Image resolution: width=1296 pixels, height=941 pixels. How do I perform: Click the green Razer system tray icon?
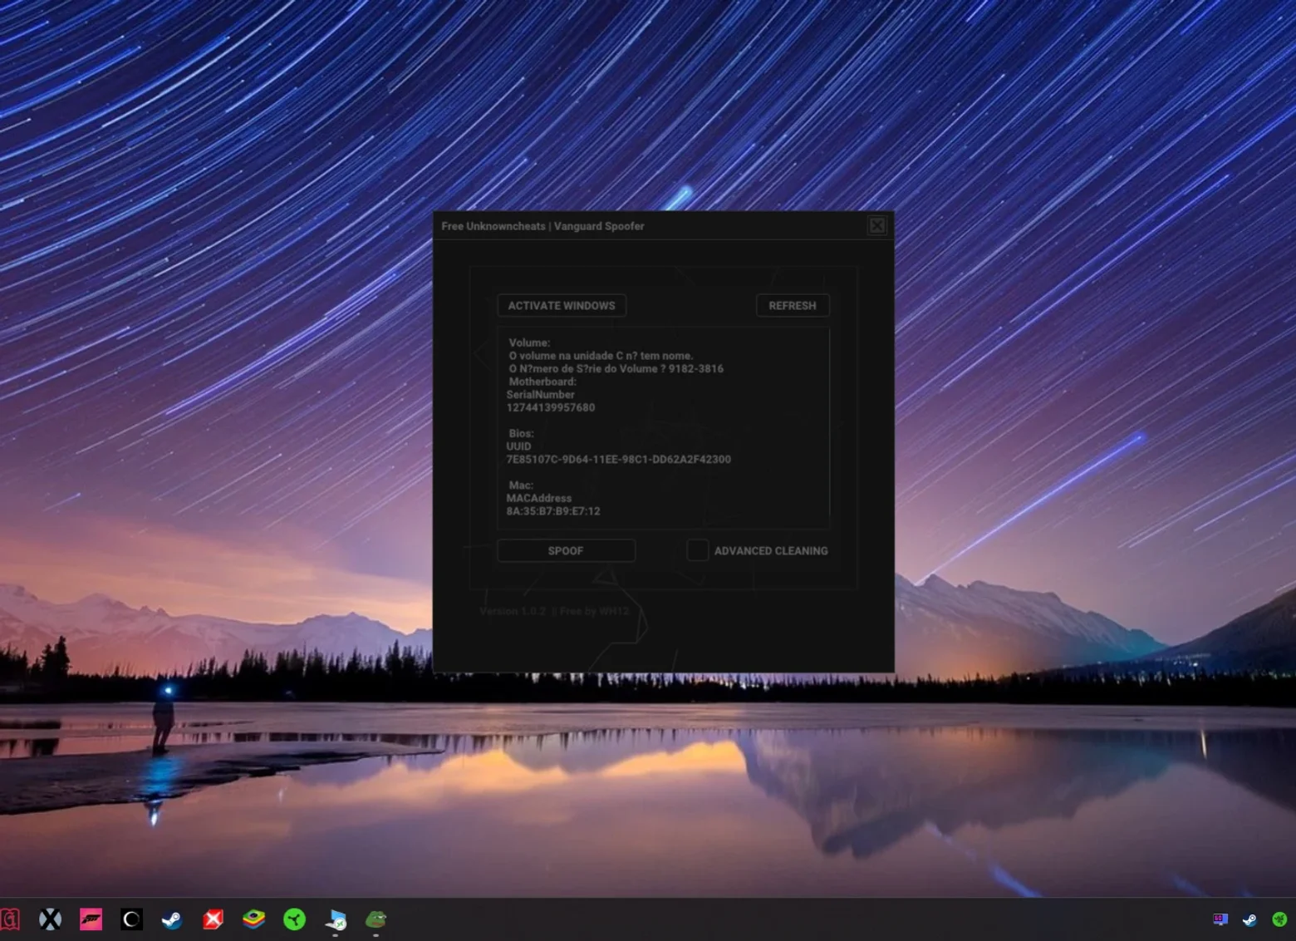point(1279,919)
